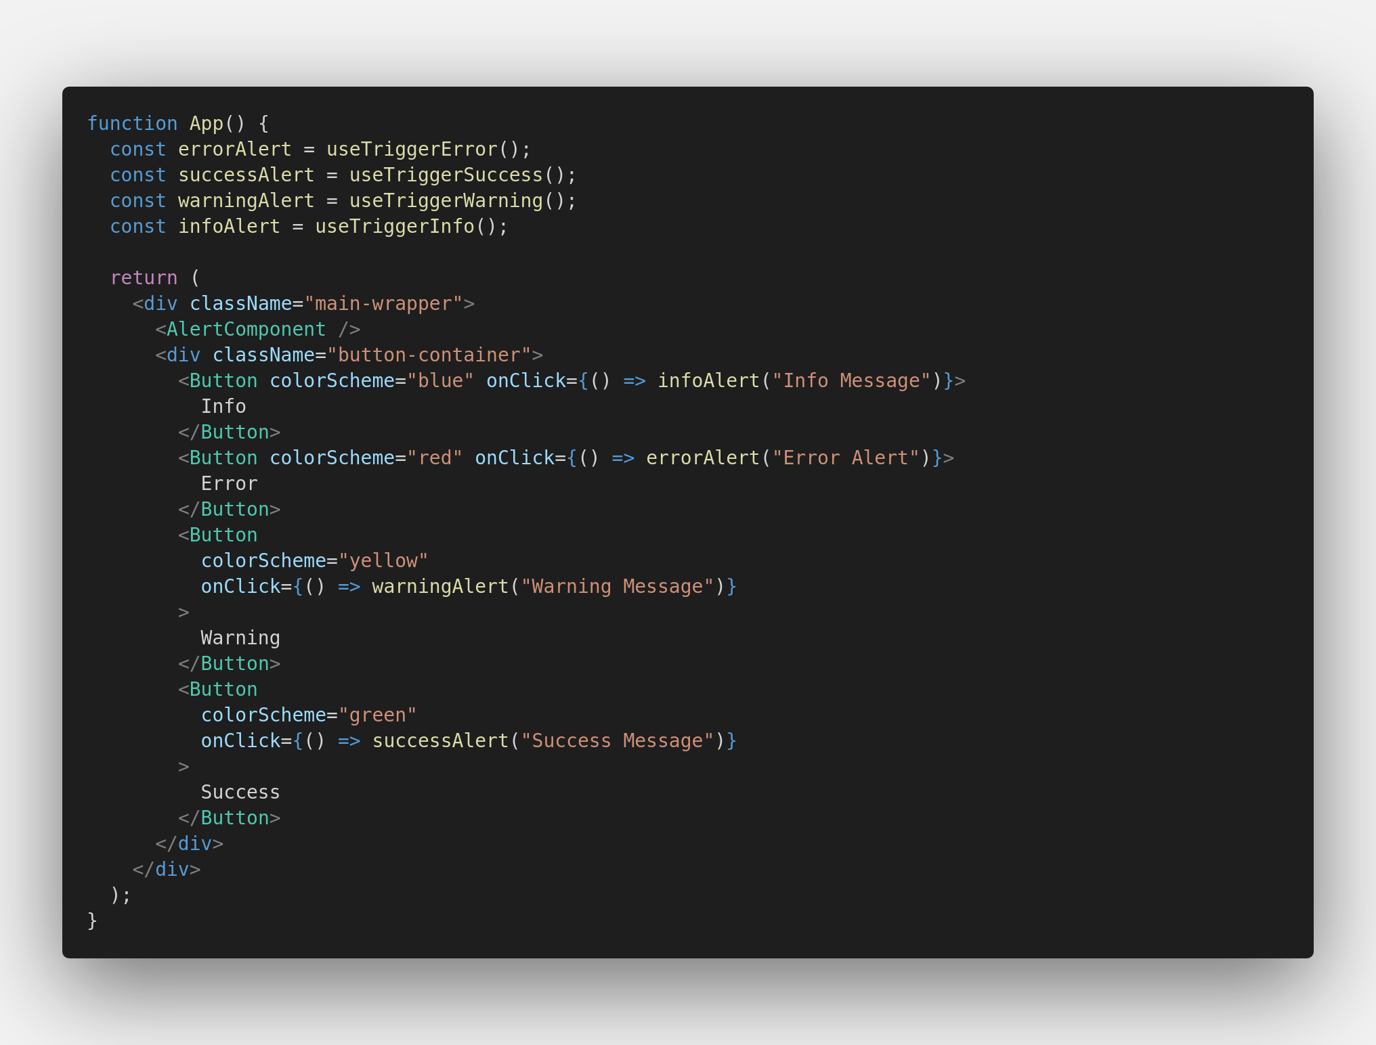Select the successAlert variable name
The image size is (1376, 1045).
[246, 175]
